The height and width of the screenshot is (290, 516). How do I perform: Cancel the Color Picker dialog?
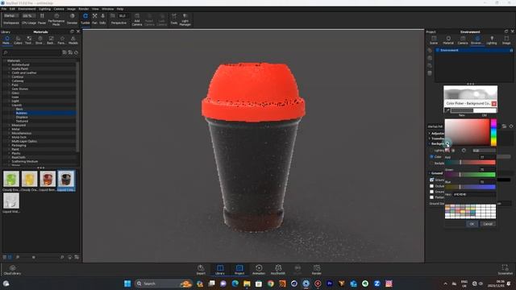488,224
